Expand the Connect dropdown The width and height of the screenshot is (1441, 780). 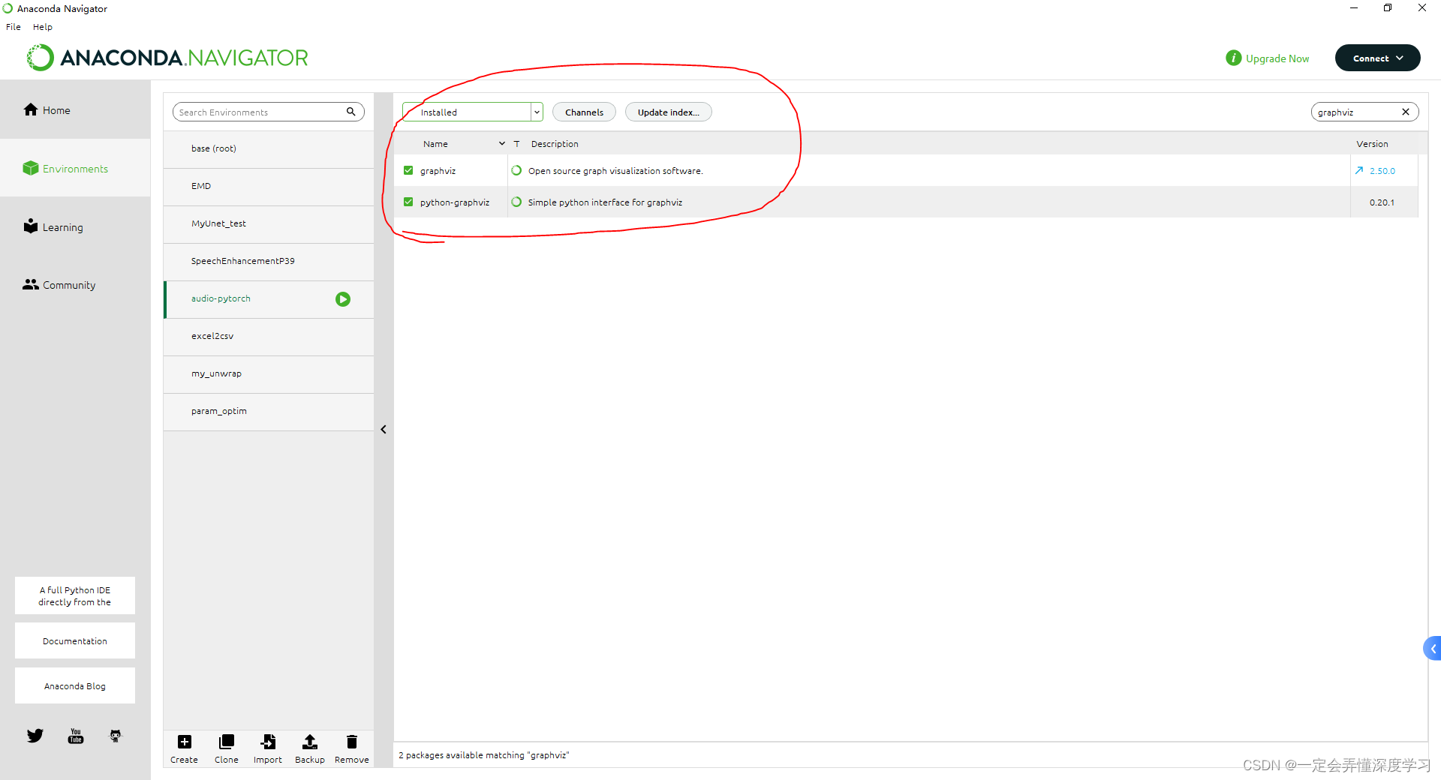tap(1377, 58)
